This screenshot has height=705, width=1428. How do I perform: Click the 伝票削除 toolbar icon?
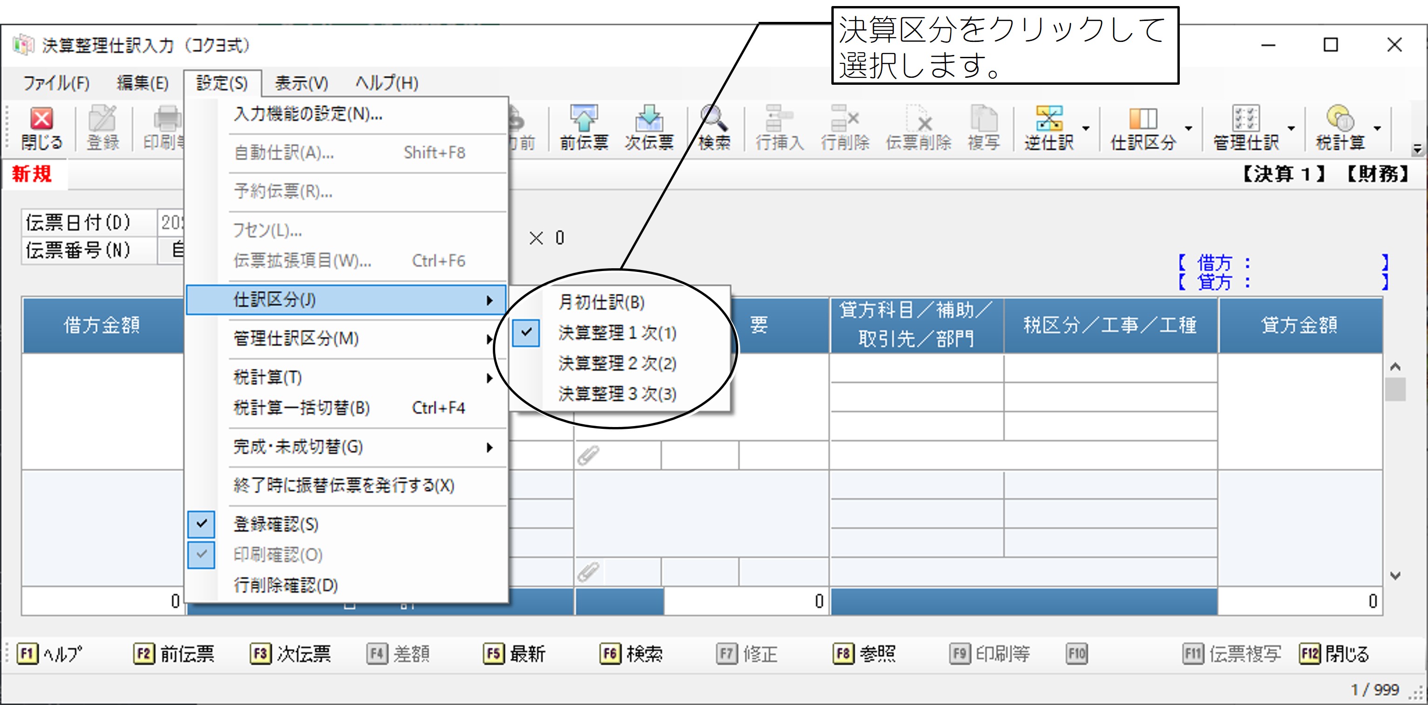point(918,129)
